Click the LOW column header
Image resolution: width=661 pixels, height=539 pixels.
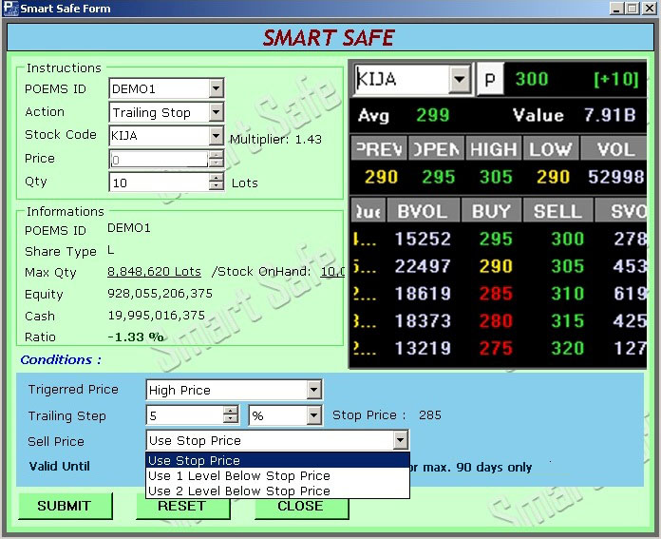pyautogui.click(x=551, y=148)
